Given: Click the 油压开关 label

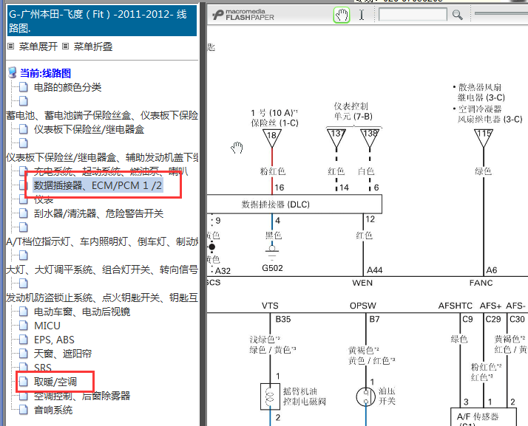Looking at the screenshot, I should 387,396.
